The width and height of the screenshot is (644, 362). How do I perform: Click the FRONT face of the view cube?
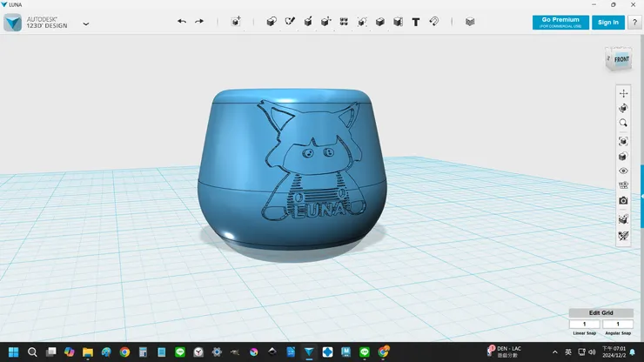pos(621,59)
